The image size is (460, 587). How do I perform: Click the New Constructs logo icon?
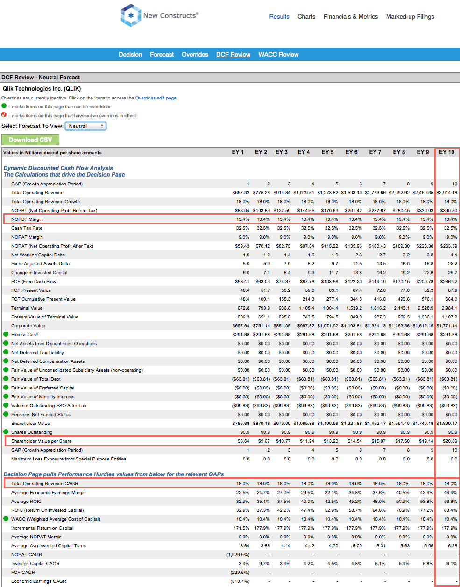[131, 15]
